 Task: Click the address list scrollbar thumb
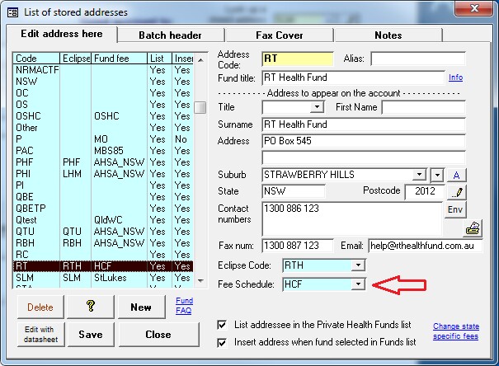tap(200, 107)
